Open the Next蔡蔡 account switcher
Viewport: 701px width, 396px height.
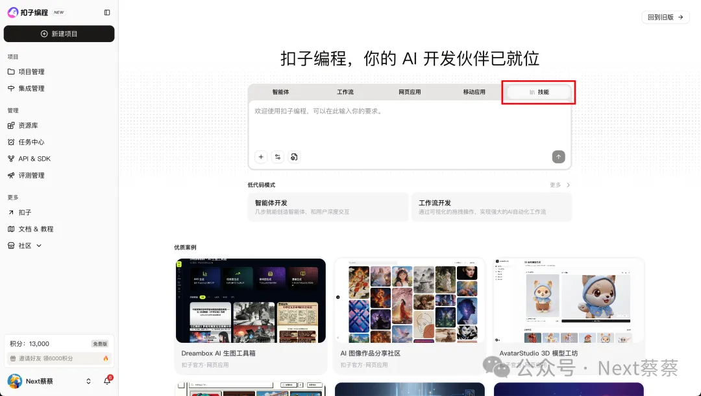pyautogui.click(x=88, y=381)
